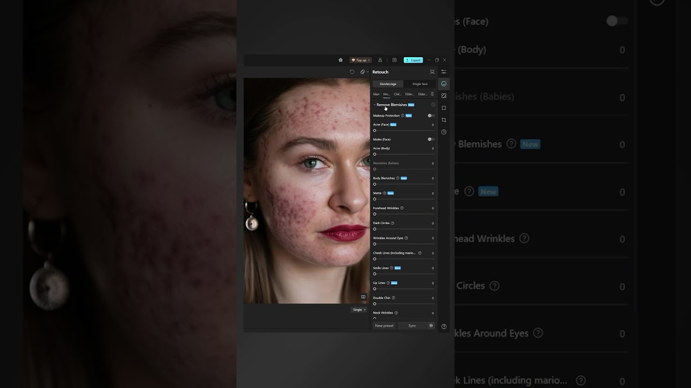Image resolution: width=691 pixels, height=388 pixels.
Task: Click the help icon next to Lip Lines
Action: [x=388, y=283]
